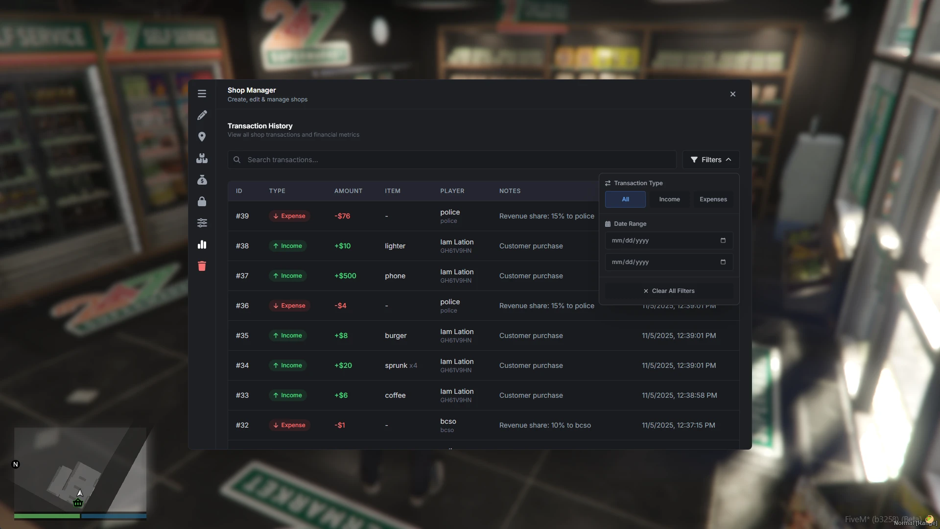Click the red trash delete icon
The image size is (940, 529).
202,266
